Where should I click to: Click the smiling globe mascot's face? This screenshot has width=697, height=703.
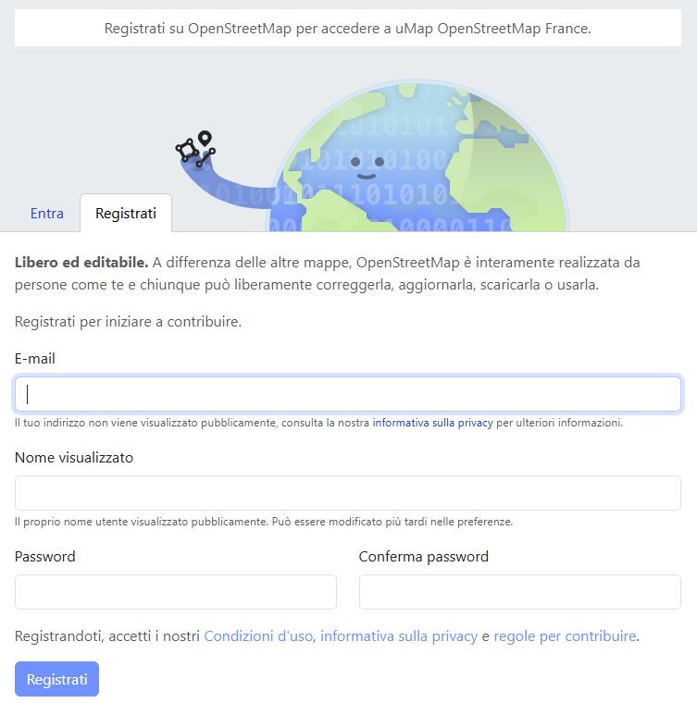pos(366,167)
